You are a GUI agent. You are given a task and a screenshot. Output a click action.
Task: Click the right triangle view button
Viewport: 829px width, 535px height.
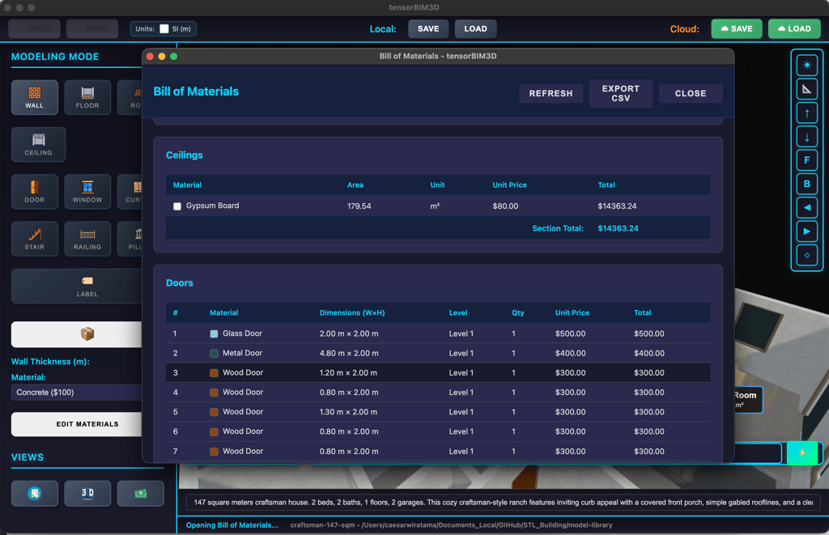click(807, 231)
